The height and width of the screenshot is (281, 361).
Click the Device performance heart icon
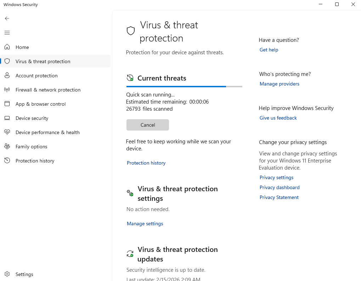point(7,132)
